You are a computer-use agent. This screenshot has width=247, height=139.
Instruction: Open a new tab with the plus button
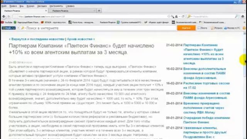click(x=99, y=10)
